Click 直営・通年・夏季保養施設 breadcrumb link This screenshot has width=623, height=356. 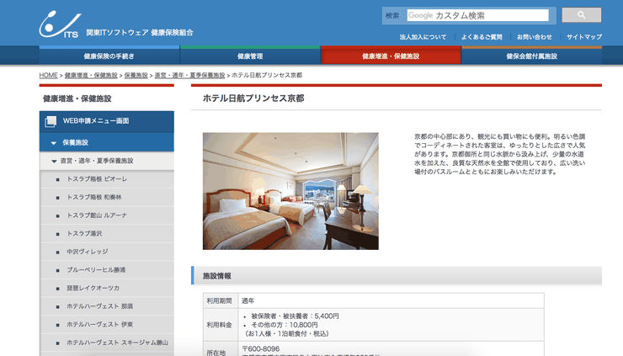point(189,75)
